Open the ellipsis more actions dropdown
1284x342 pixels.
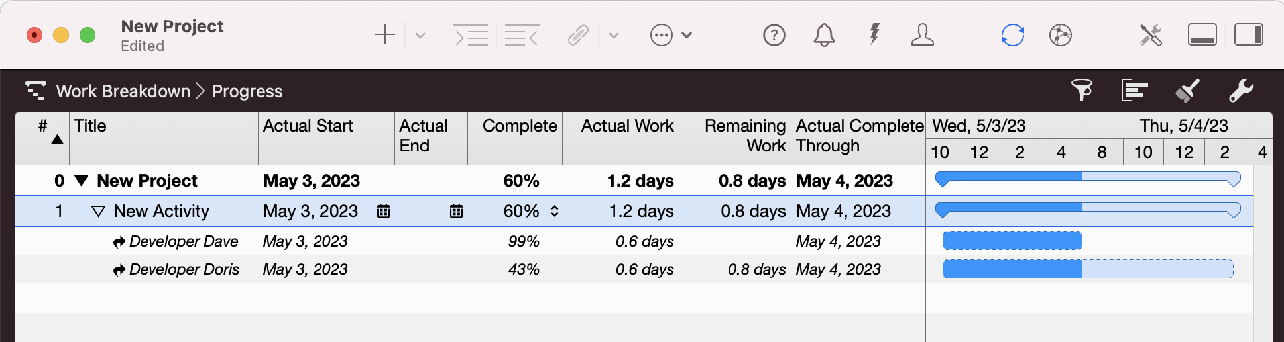pyautogui.click(x=671, y=35)
